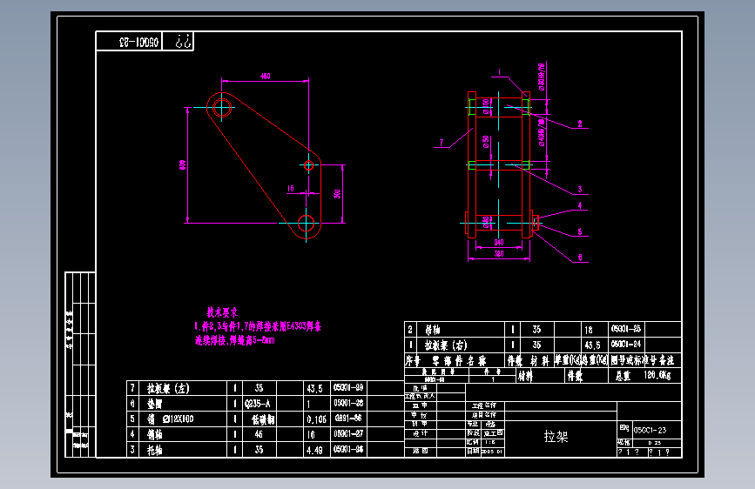
Task: Click the "设计" label in the title block
Action: (420, 433)
